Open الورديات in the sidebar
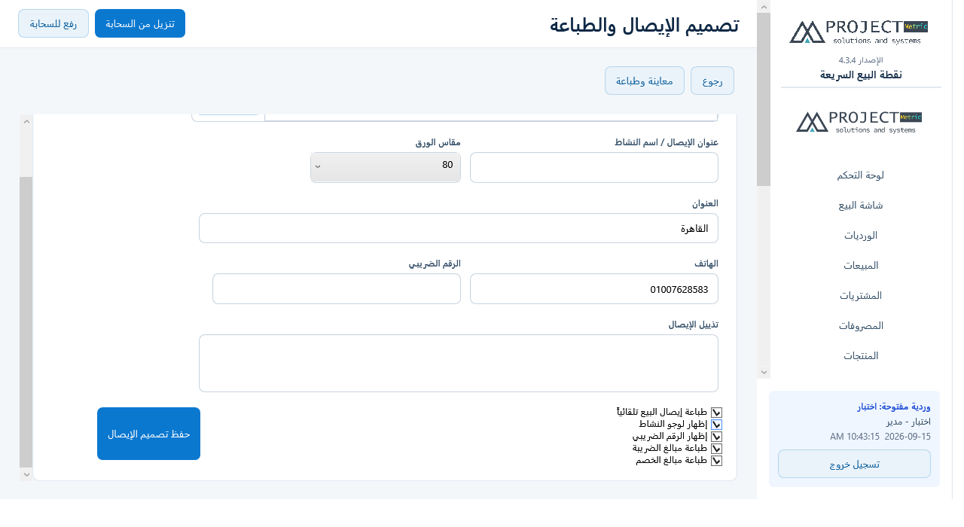This screenshot has height=527, width=964. (x=860, y=235)
